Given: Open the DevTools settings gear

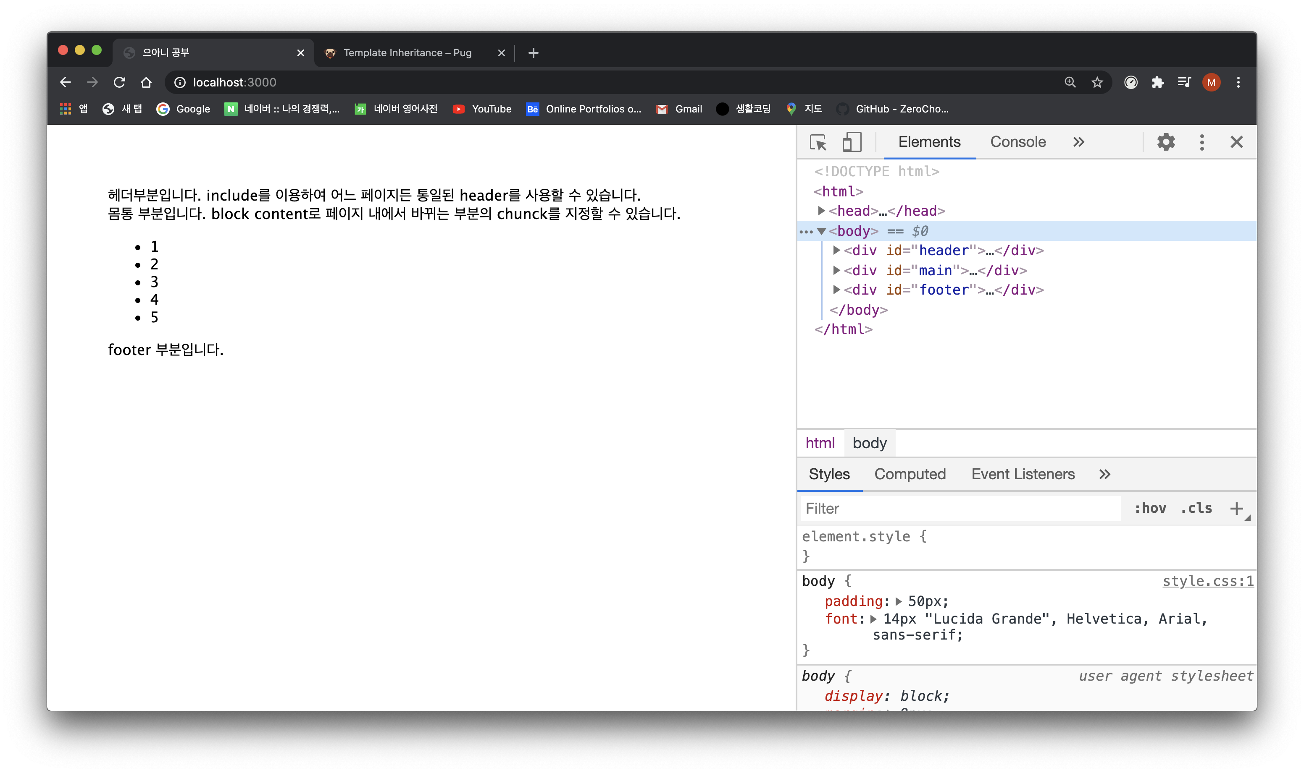Looking at the screenshot, I should [1166, 142].
